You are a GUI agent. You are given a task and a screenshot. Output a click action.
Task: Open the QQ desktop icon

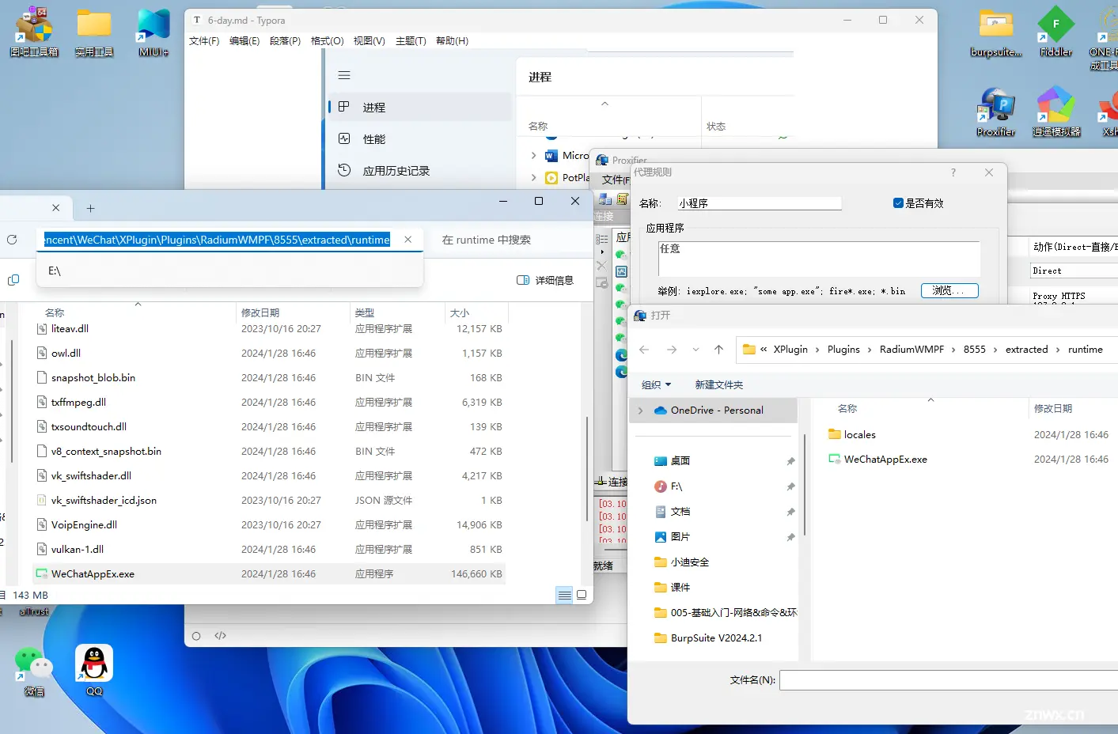(94, 671)
